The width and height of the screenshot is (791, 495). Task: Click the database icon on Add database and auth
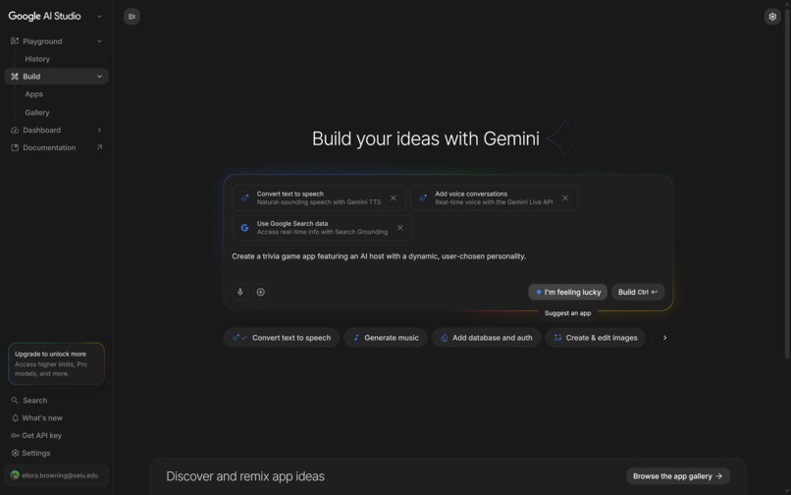pyautogui.click(x=444, y=338)
